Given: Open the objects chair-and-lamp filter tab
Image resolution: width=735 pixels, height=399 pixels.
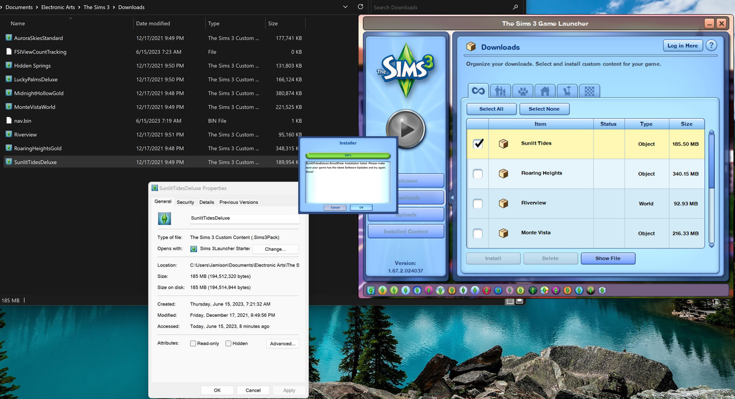Looking at the screenshot, I should click(x=567, y=91).
